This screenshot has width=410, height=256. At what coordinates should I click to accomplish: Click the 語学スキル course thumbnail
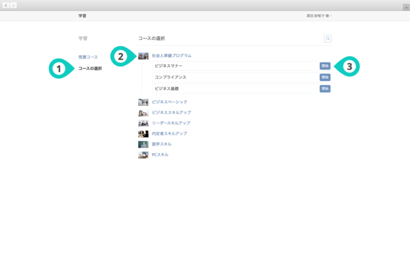tap(143, 144)
